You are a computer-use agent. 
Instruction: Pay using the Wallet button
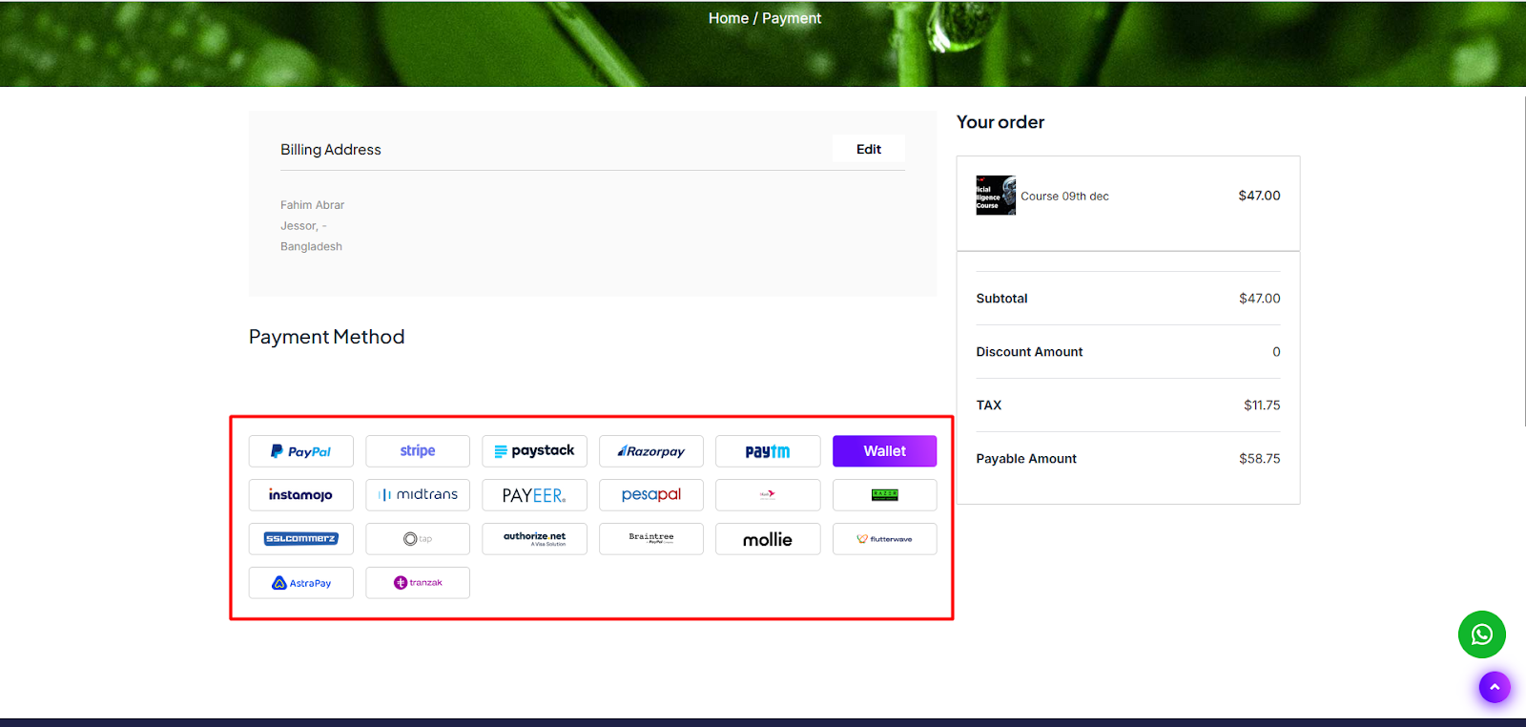click(x=885, y=451)
